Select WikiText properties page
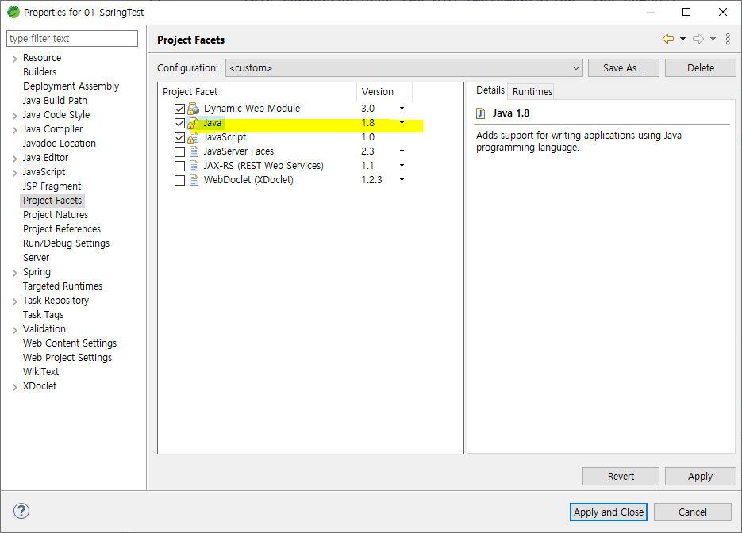Screen dimensions: 742x533 coord(40,372)
